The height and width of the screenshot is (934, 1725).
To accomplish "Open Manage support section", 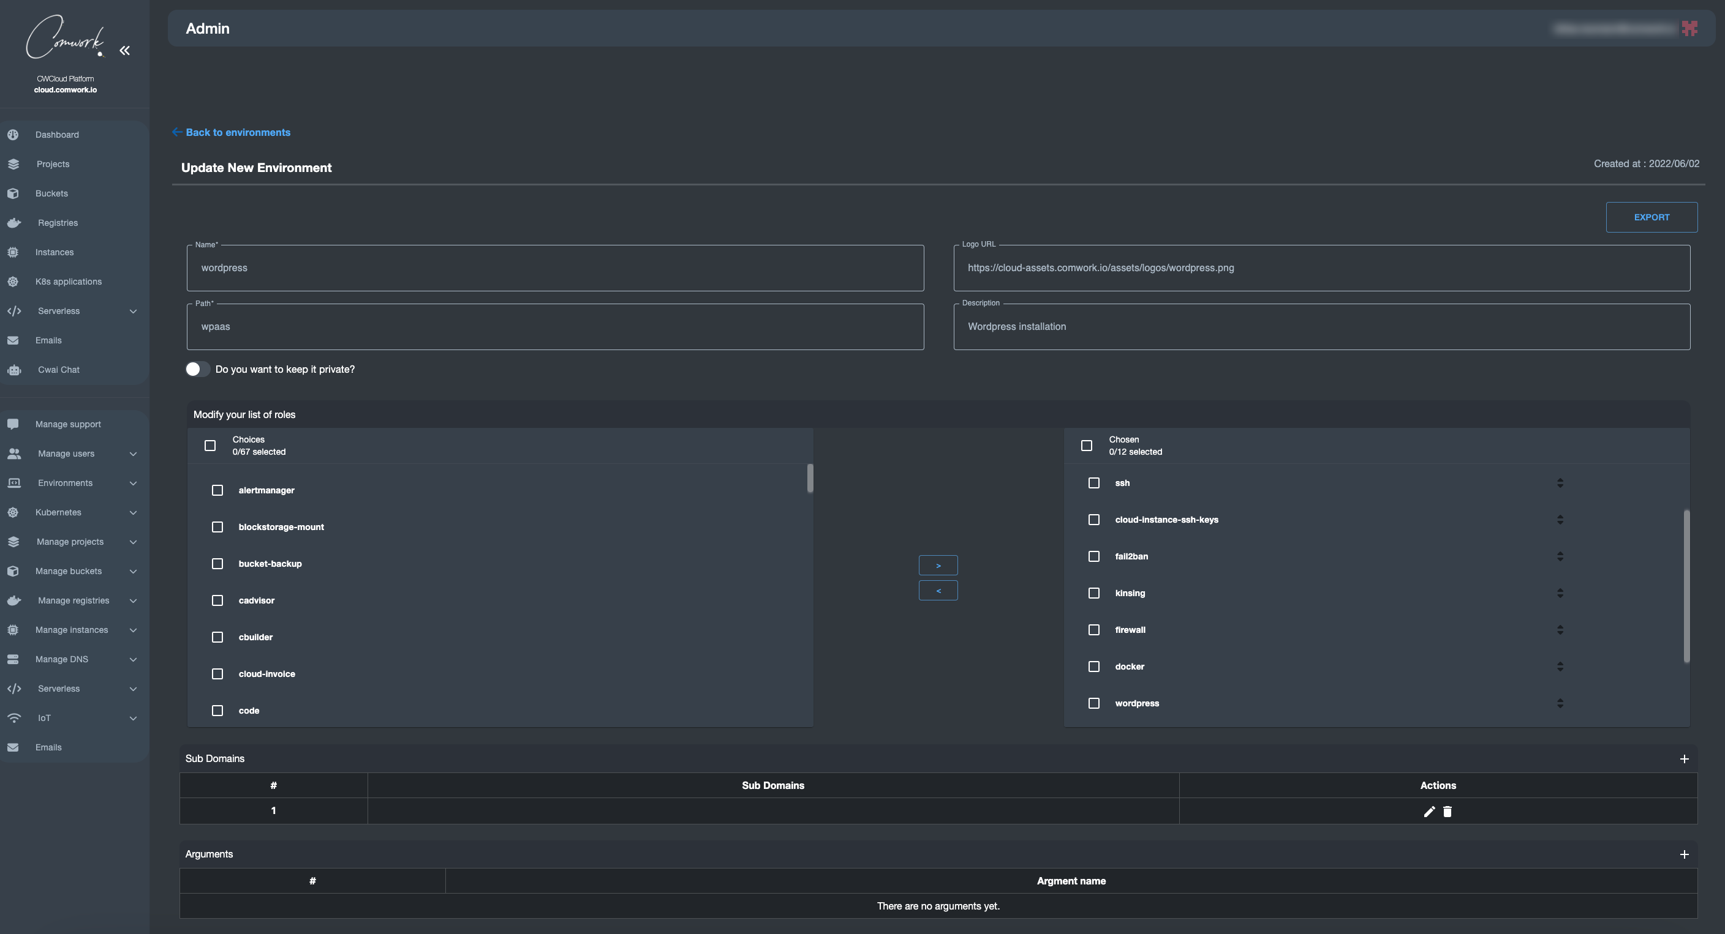I will [74, 424].
